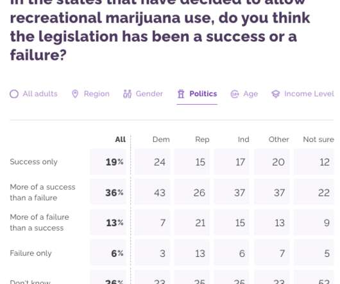Click the Politics podium icon

(181, 94)
